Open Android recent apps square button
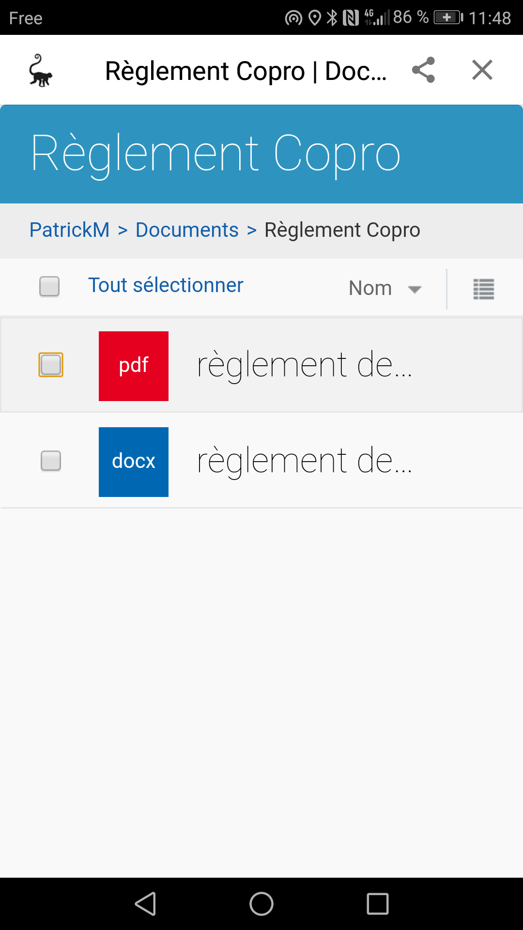The image size is (523, 930). (378, 904)
